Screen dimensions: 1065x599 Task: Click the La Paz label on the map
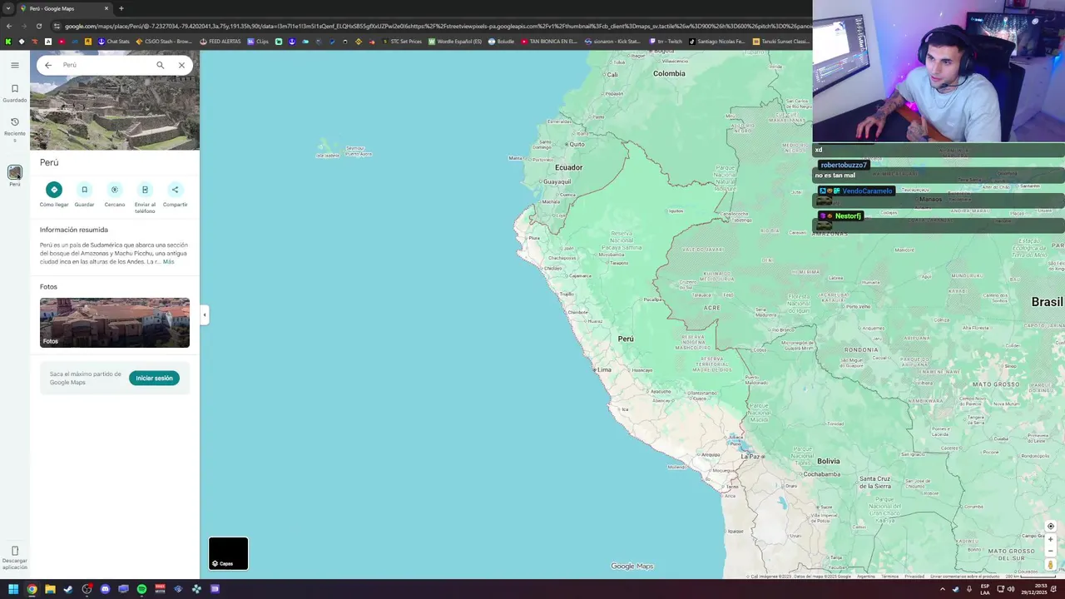[x=750, y=456]
